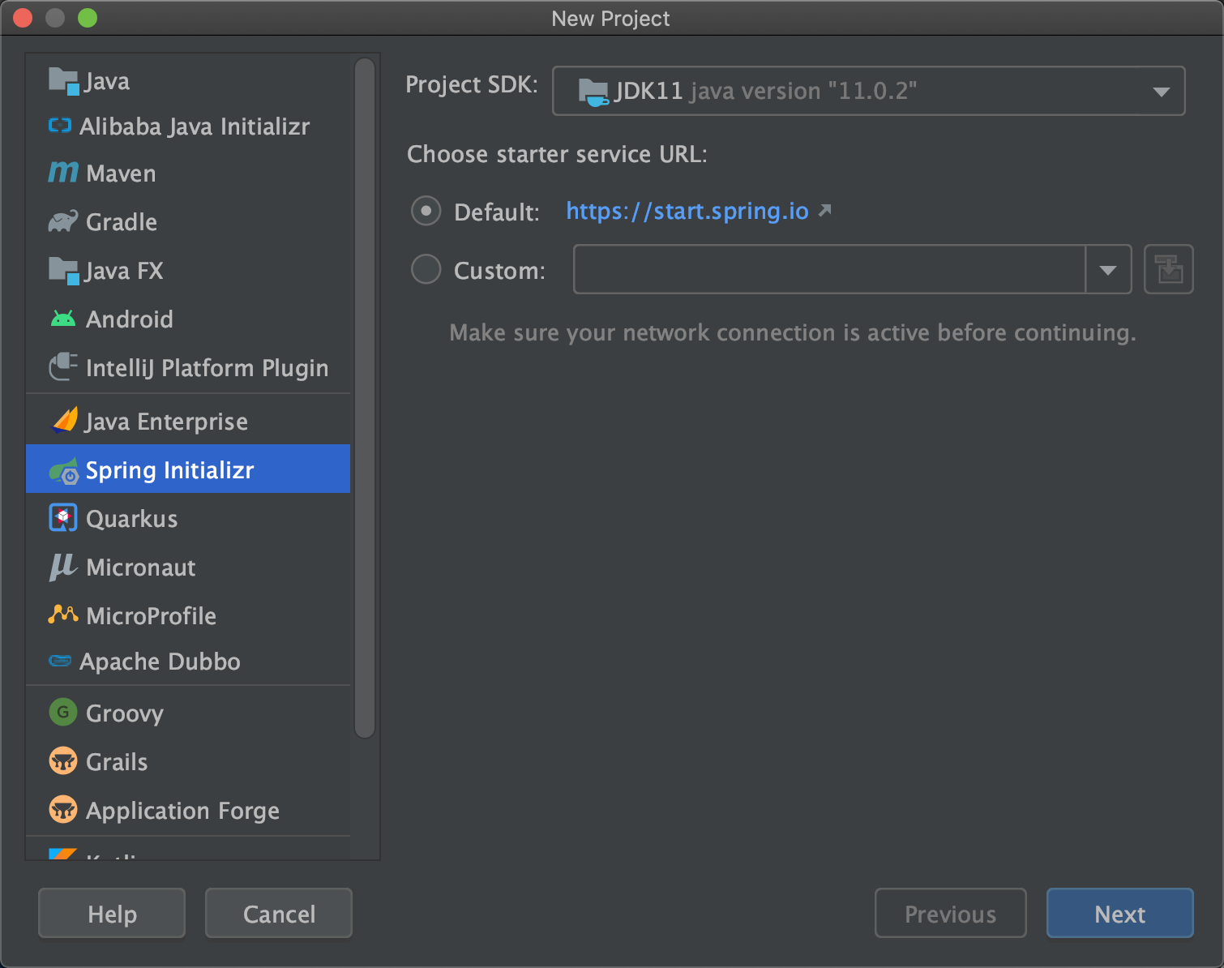Viewport: 1224px width, 968px height.
Task: Click the Java FX folder icon
Action: click(64, 270)
